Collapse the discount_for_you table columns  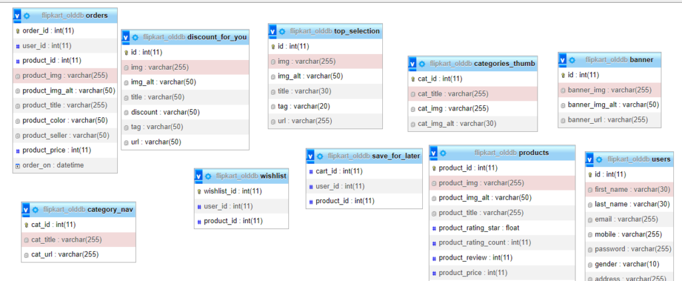tap(126, 38)
